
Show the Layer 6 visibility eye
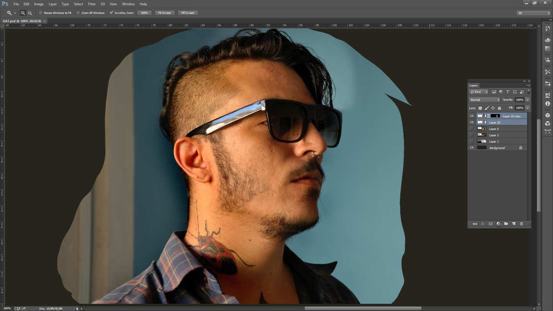click(471, 128)
